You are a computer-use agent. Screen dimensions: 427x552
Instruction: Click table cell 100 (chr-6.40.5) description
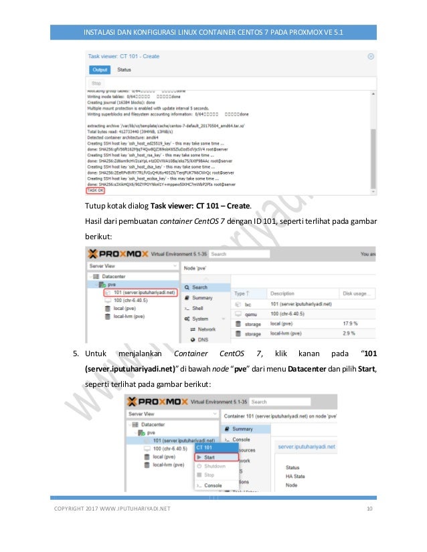pyautogui.click(x=287, y=313)
